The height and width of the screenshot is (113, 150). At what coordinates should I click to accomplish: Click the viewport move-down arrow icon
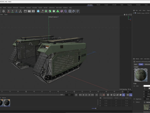[127, 14]
